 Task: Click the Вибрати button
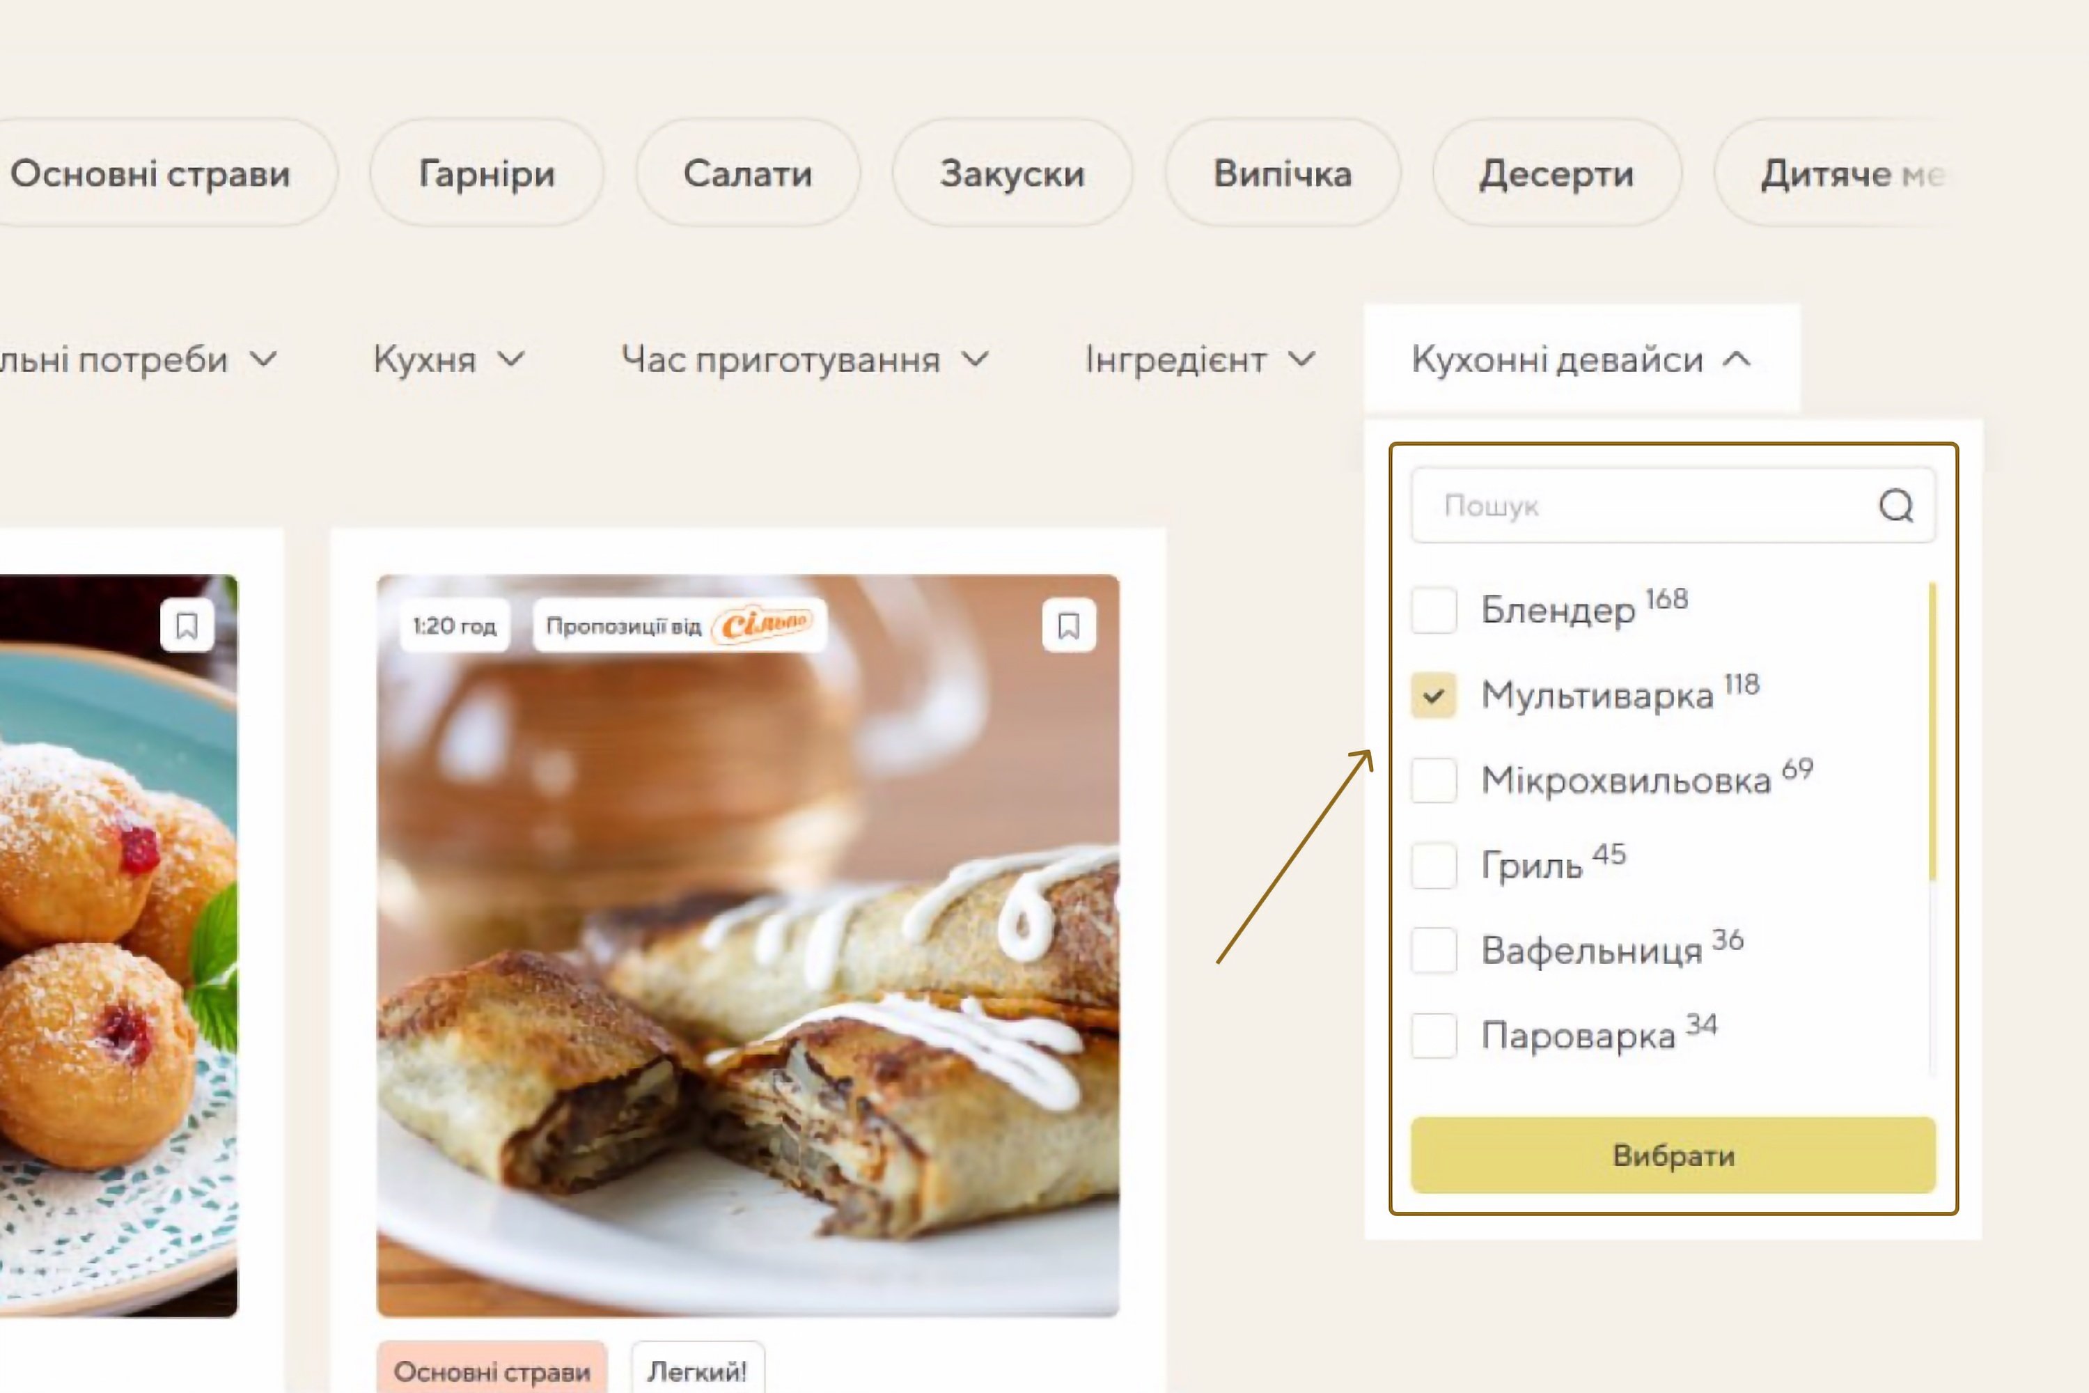click(x=1673, y=1155)
